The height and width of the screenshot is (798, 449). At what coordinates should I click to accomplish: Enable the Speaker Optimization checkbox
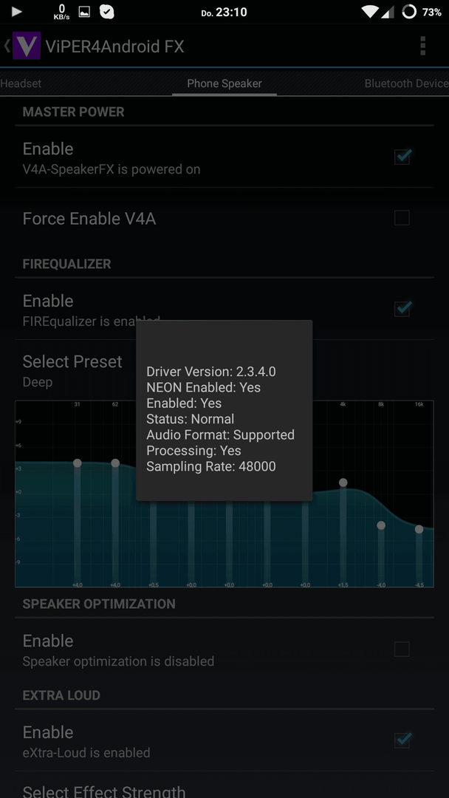(x=402, y=649)
